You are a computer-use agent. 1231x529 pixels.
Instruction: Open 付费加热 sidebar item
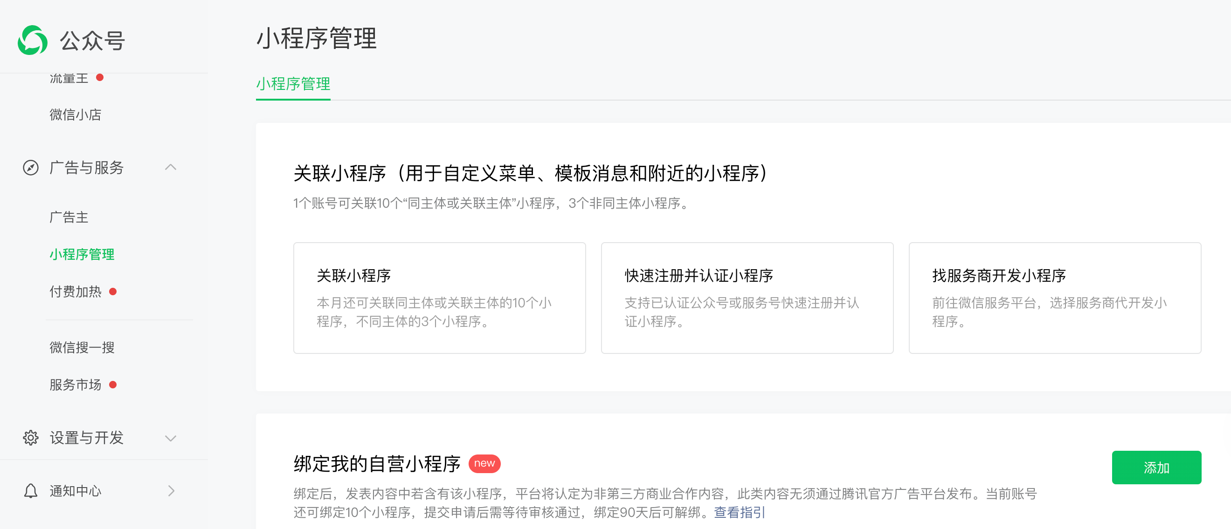click(x=76, y=292)
